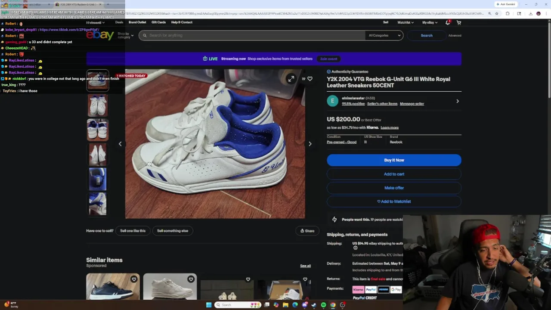The height and width of the screenshot is (310, 551).
Task: Click Join event in LIVE banner
Action: 328,59
